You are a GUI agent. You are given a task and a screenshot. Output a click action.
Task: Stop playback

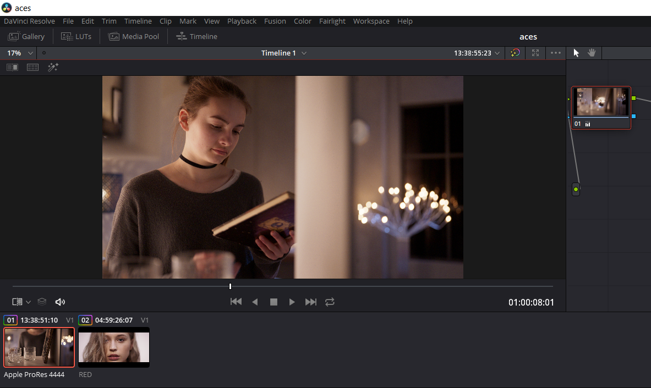tap(273, 302)
